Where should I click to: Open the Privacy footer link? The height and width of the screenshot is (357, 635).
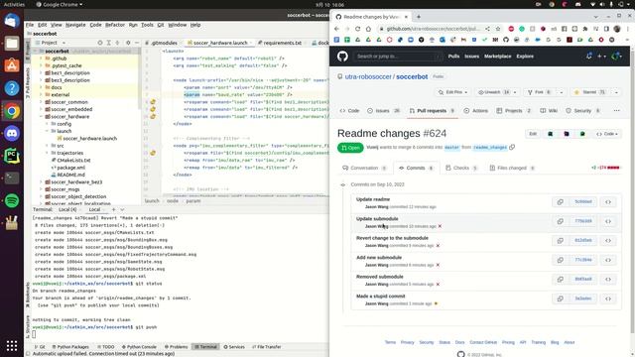coord(408,342)
